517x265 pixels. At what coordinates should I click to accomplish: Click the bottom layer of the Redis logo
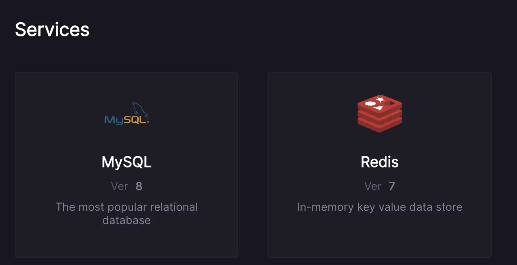pyautogui.click(x=380, y=125)
